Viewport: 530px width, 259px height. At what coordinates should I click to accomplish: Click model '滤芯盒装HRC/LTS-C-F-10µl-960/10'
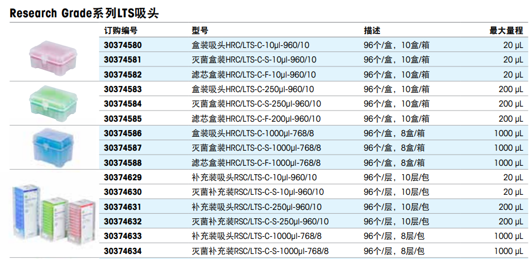pyautogui.click(x=254, y=75)
